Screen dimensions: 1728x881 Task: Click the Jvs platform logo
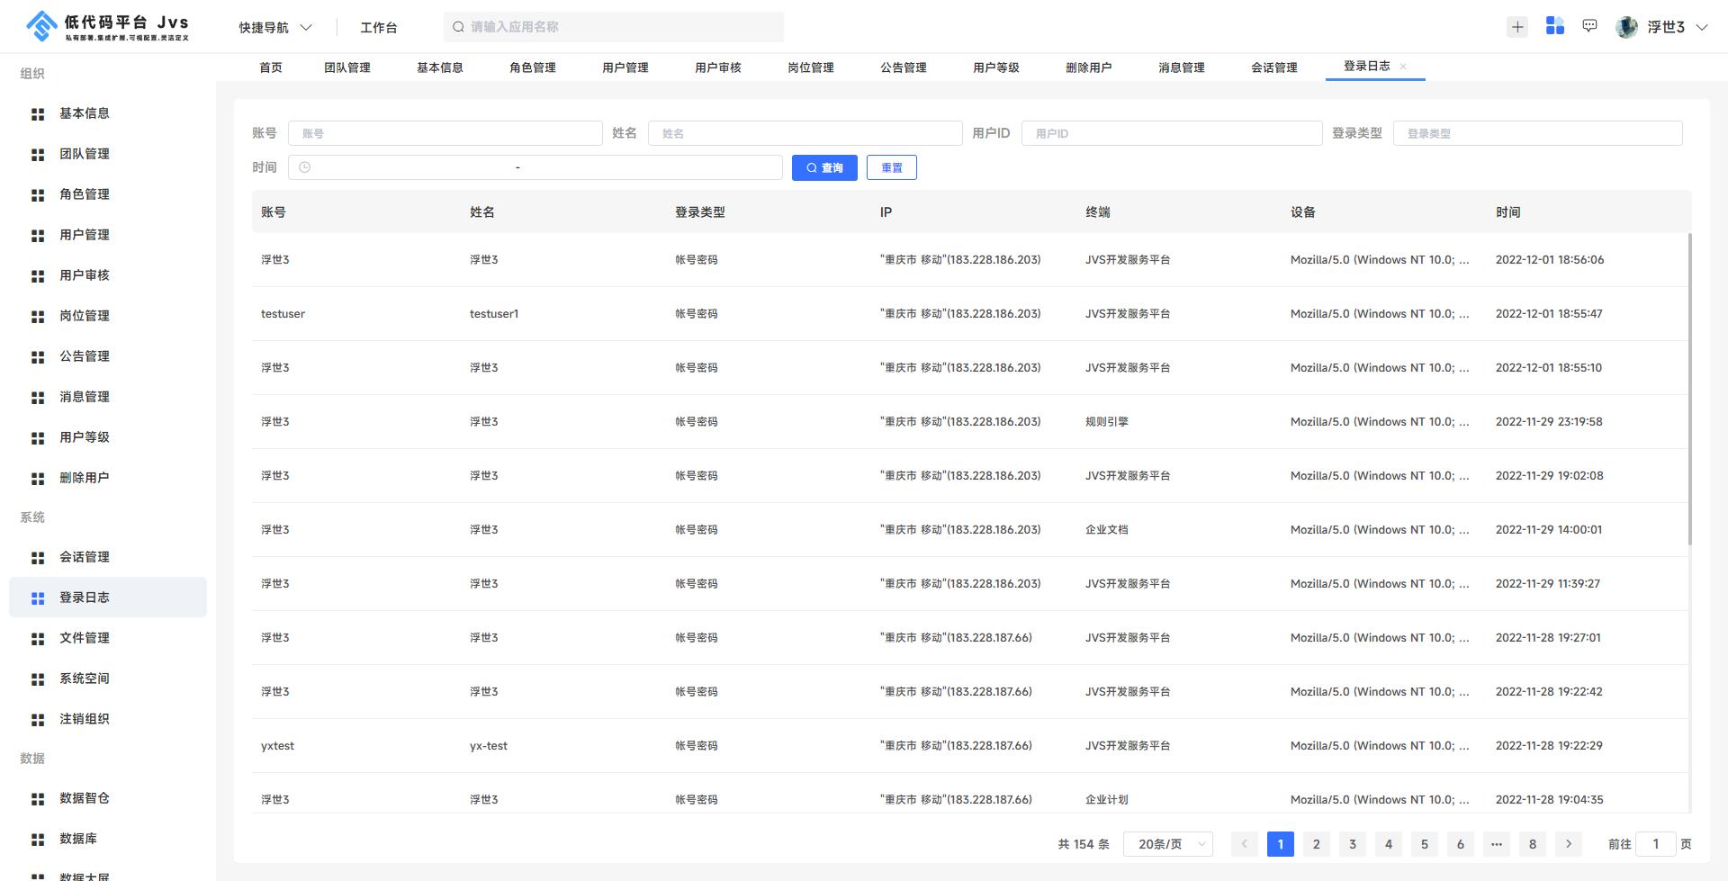[x=41, y=26]
